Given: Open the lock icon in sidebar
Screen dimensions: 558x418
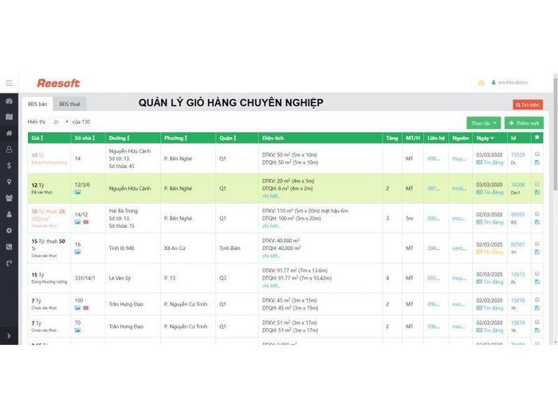Looking at the screenshot, I should tap(10, 150).
